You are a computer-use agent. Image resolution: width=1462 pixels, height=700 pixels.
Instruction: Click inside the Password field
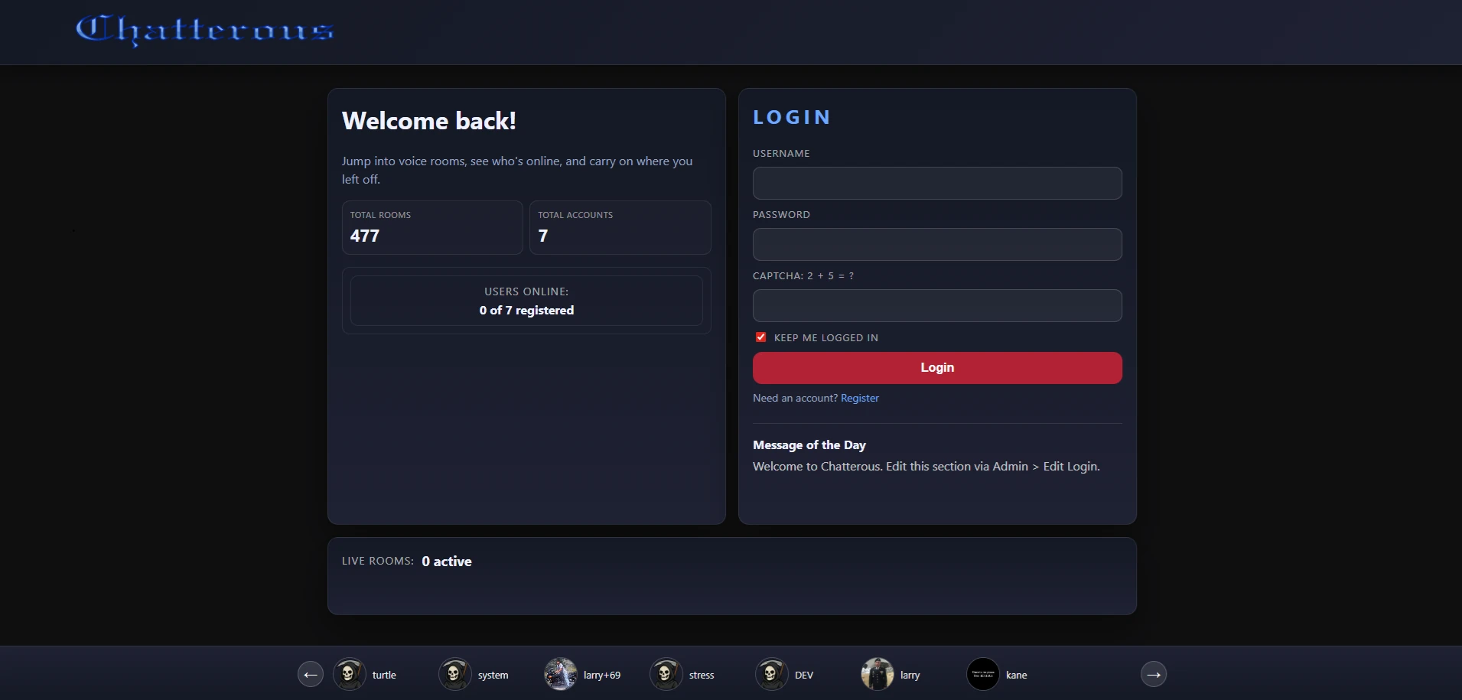[x=937, y=244]
